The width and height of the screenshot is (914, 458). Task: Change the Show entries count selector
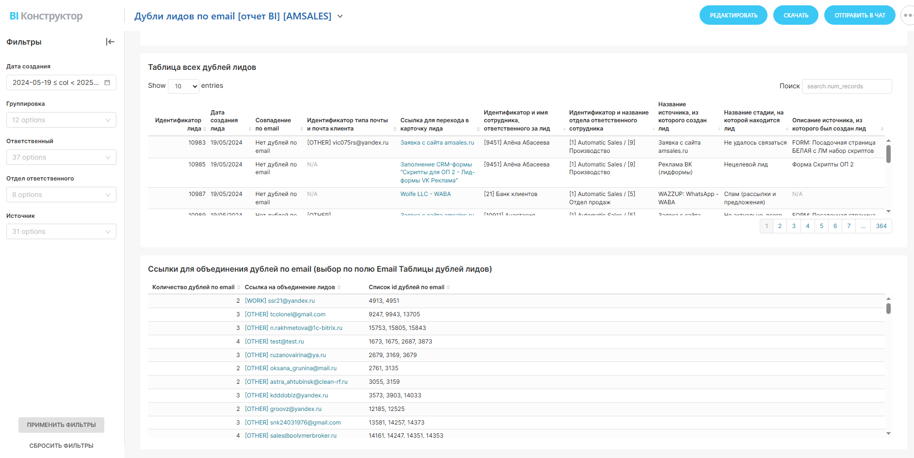click(x=183, y=86)
